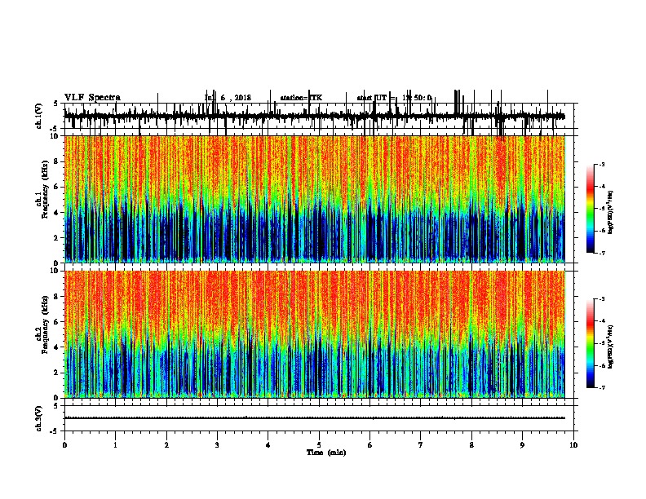Click the ch.2 spectrogram color bar

tap(591, 343)
